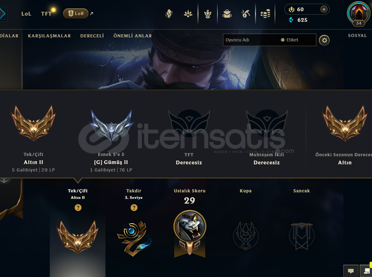Open the KARŞILAŞMALAR tab
This screenshot has width=372, height=277.
[x=49, y=36]
